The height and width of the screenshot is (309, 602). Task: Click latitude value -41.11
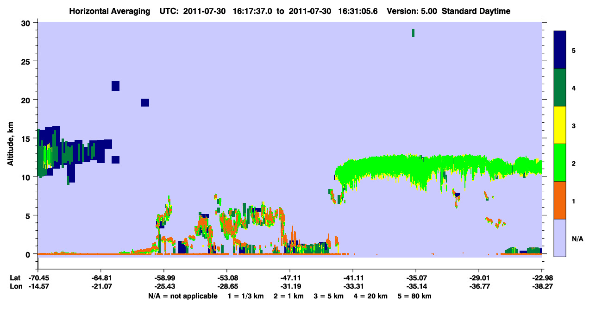click(352, 278)
